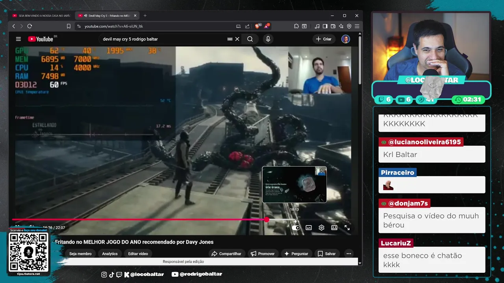Image resolution: width=504 pixels, height=283 pixels.
Task: Click the 16:26 / 22:07 time display
Action: pos(54,228)
